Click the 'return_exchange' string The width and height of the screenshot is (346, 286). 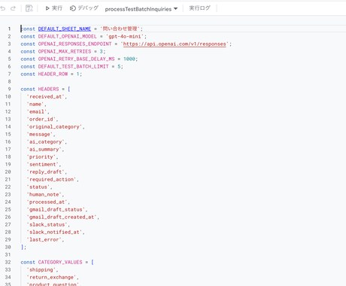[51, 277]
